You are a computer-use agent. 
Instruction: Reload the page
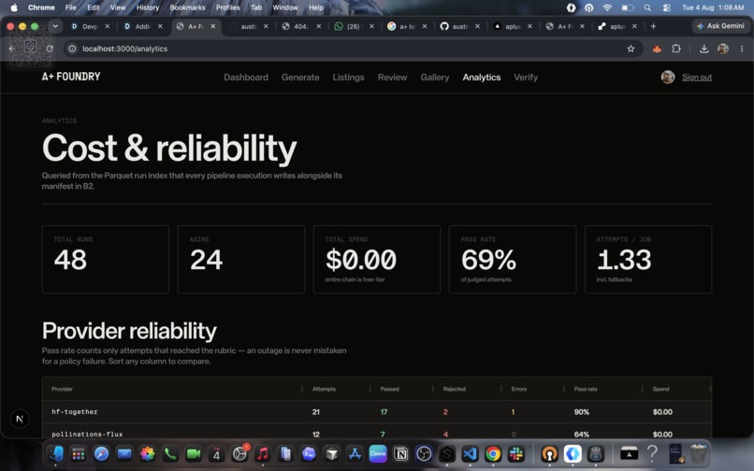(x=50, y=49)
